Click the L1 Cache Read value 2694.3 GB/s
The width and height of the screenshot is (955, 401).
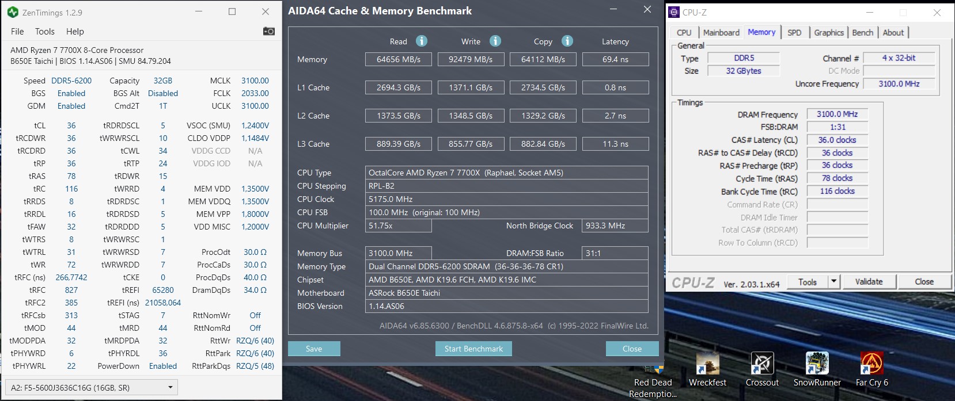click(x=399, y=87)
